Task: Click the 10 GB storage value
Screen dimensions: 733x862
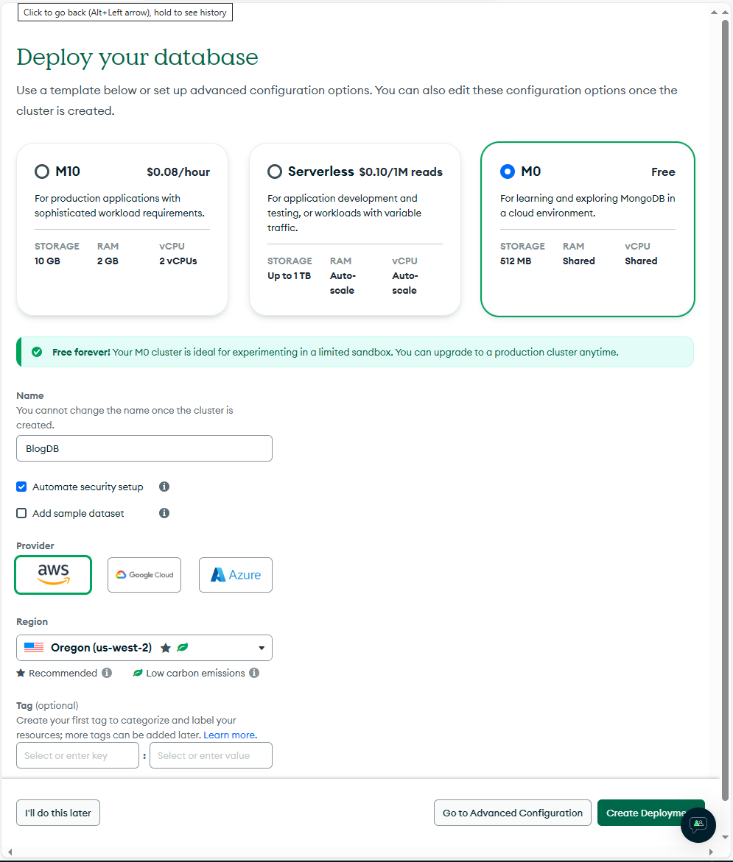Action: (x=47, y=261)
